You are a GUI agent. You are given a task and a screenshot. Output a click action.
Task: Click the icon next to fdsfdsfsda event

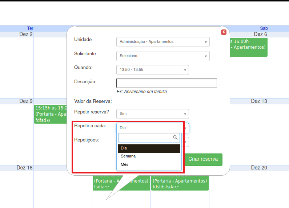177,187
